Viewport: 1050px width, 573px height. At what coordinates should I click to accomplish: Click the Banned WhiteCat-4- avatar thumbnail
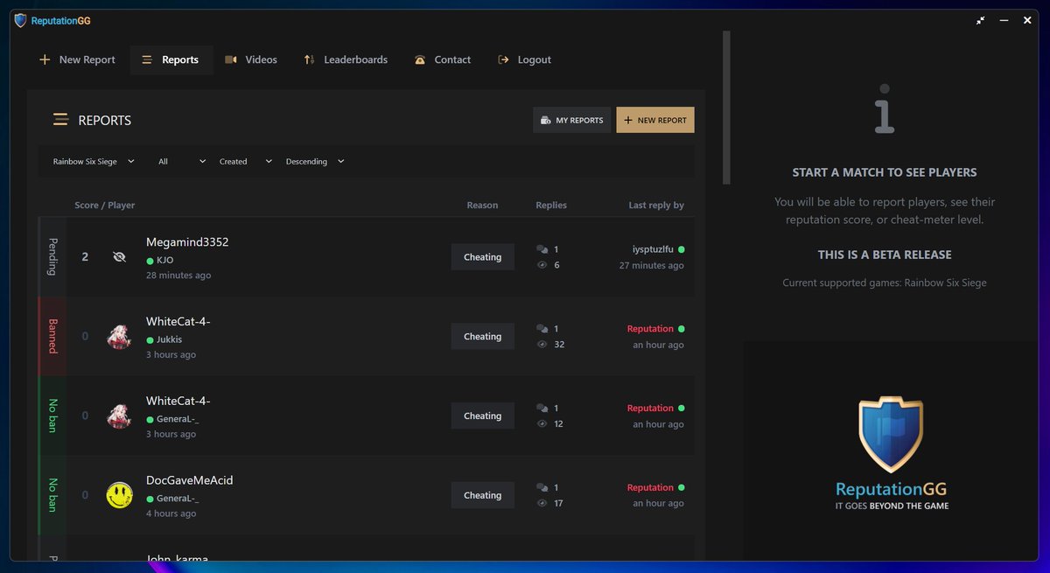click(x=120, y=337)
